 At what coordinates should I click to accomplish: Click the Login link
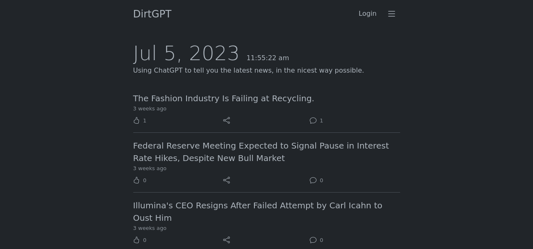[367, 14]
